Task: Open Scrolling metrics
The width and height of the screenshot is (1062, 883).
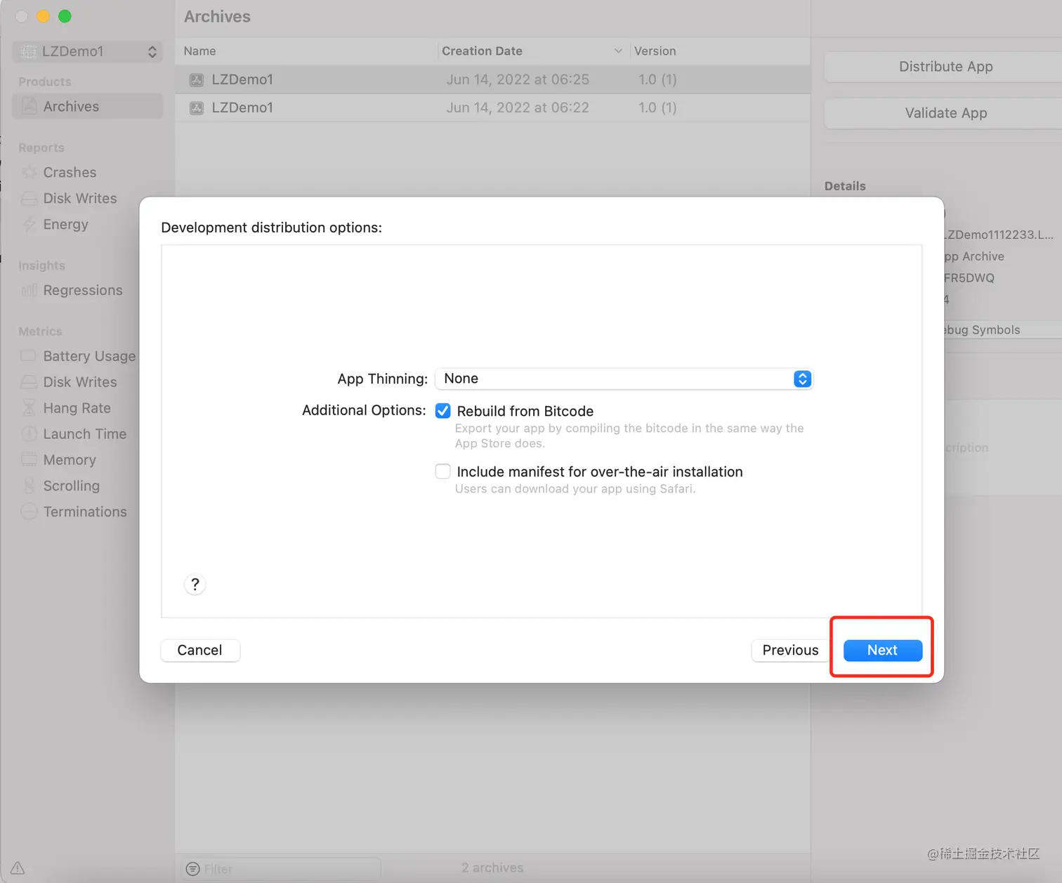Action: [72, 486]
